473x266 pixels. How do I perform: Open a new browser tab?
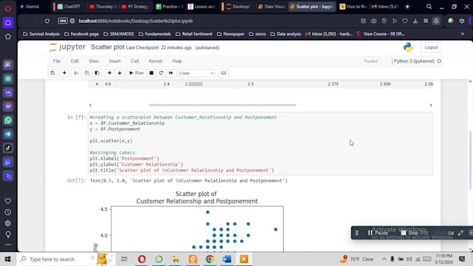click(x=407, y=7)
